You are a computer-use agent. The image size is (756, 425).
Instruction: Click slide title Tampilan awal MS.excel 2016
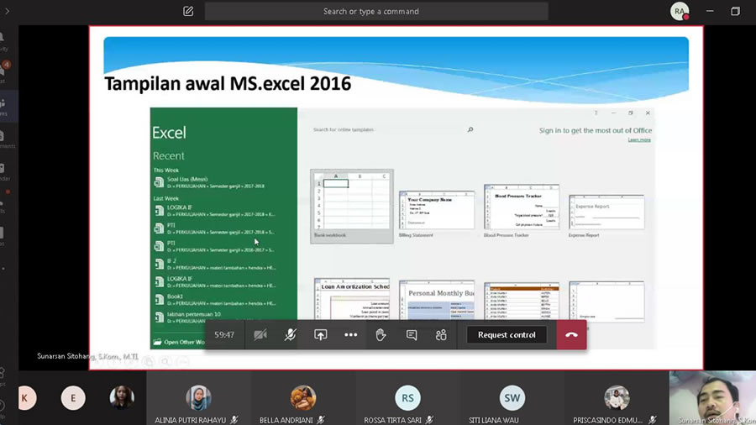[x=228, y=84]
